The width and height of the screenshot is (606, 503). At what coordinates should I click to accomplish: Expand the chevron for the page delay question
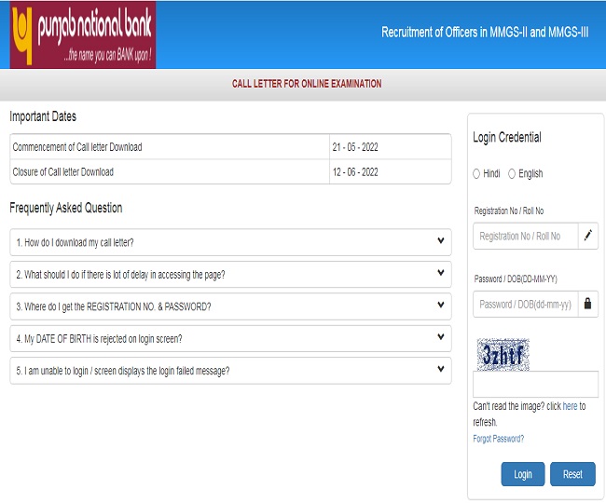tap(441, 274)
